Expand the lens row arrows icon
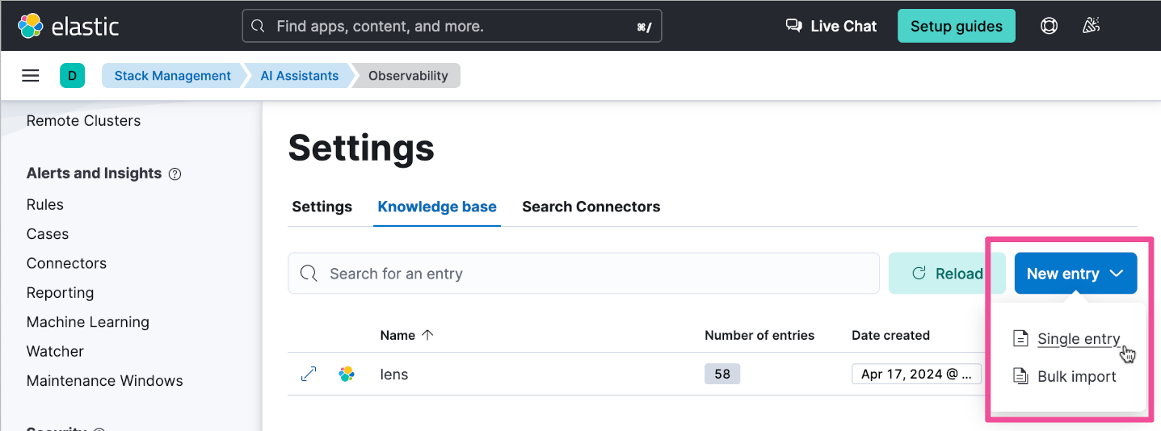 [x=308, y=374]
